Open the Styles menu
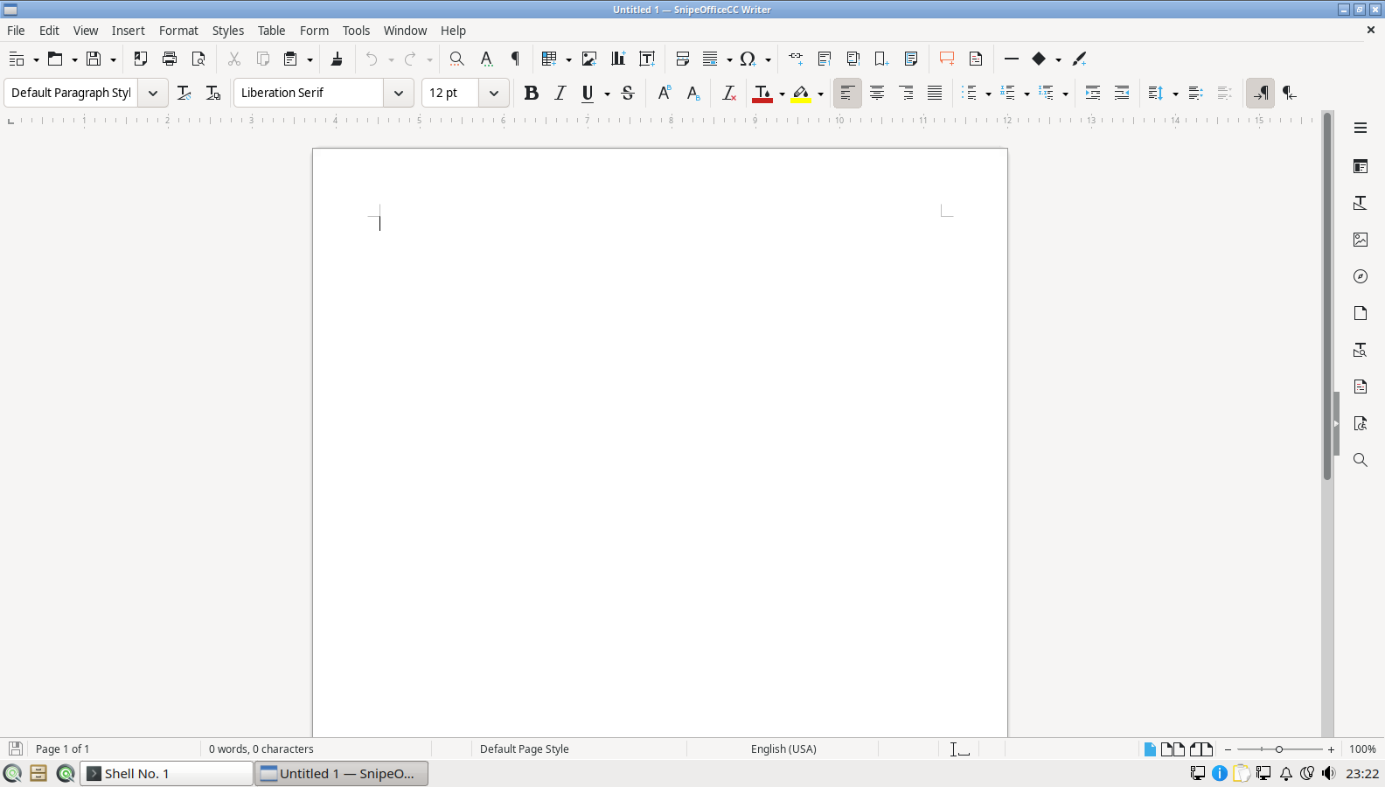The height and width of the screenshot is (787, 1385). 228,31
